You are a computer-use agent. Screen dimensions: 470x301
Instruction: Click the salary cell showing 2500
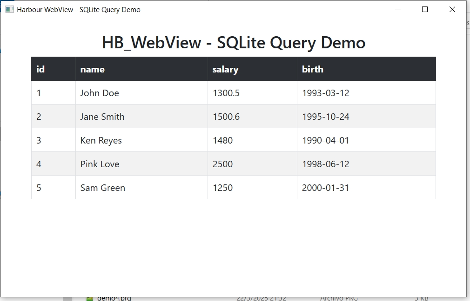(x=222, y=164)
